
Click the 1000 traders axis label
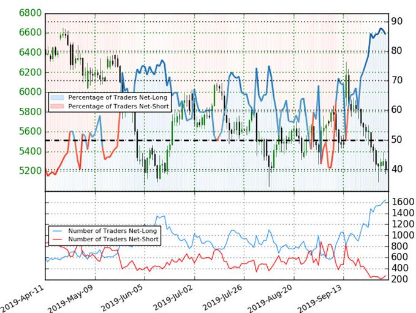point(403,235)
